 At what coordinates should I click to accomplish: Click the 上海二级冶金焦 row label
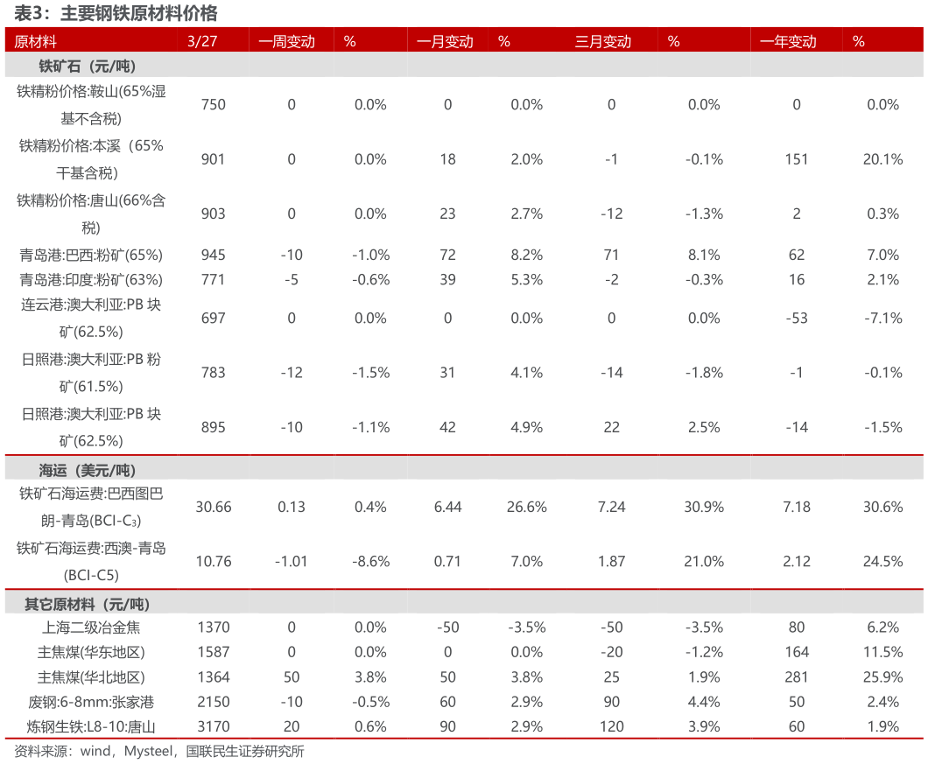click(x=91, y=627)
